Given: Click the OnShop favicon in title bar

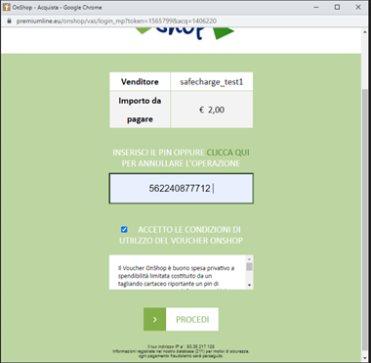Looking at the screenshot, I should pos(7,7).
